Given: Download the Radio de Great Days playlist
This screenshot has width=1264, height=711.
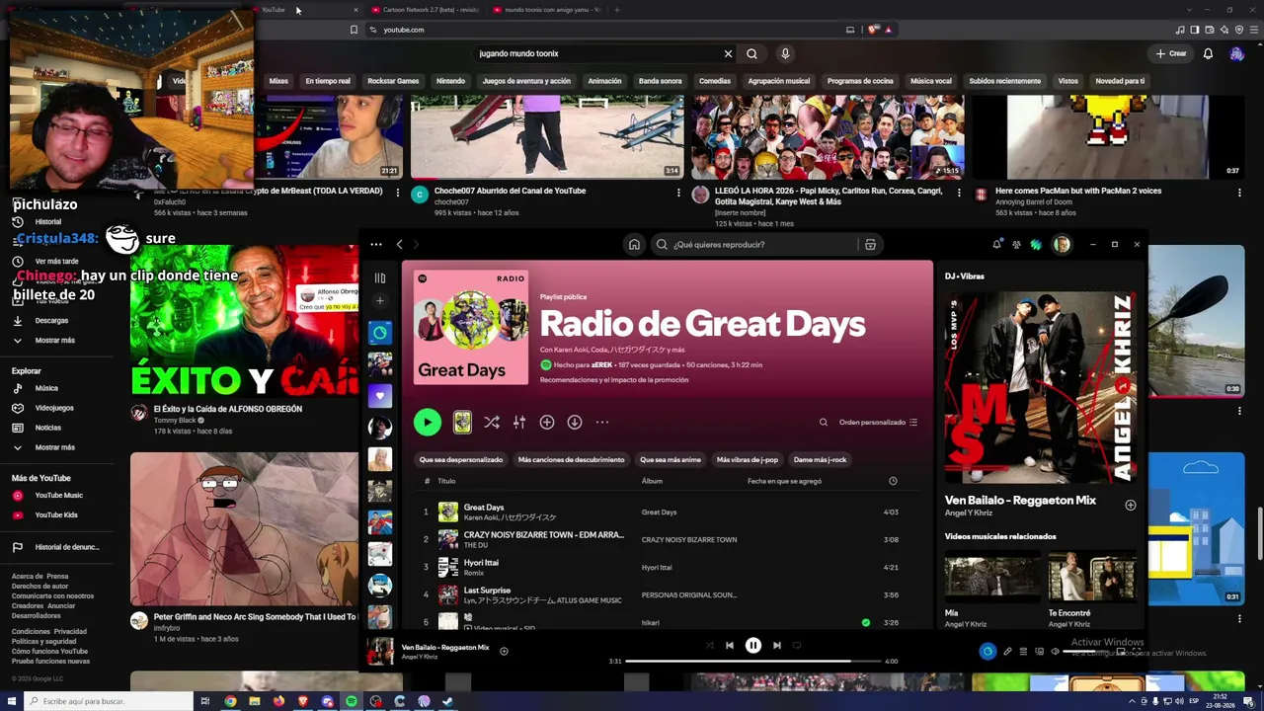Looking at the screenshot, I should (575, 423).
